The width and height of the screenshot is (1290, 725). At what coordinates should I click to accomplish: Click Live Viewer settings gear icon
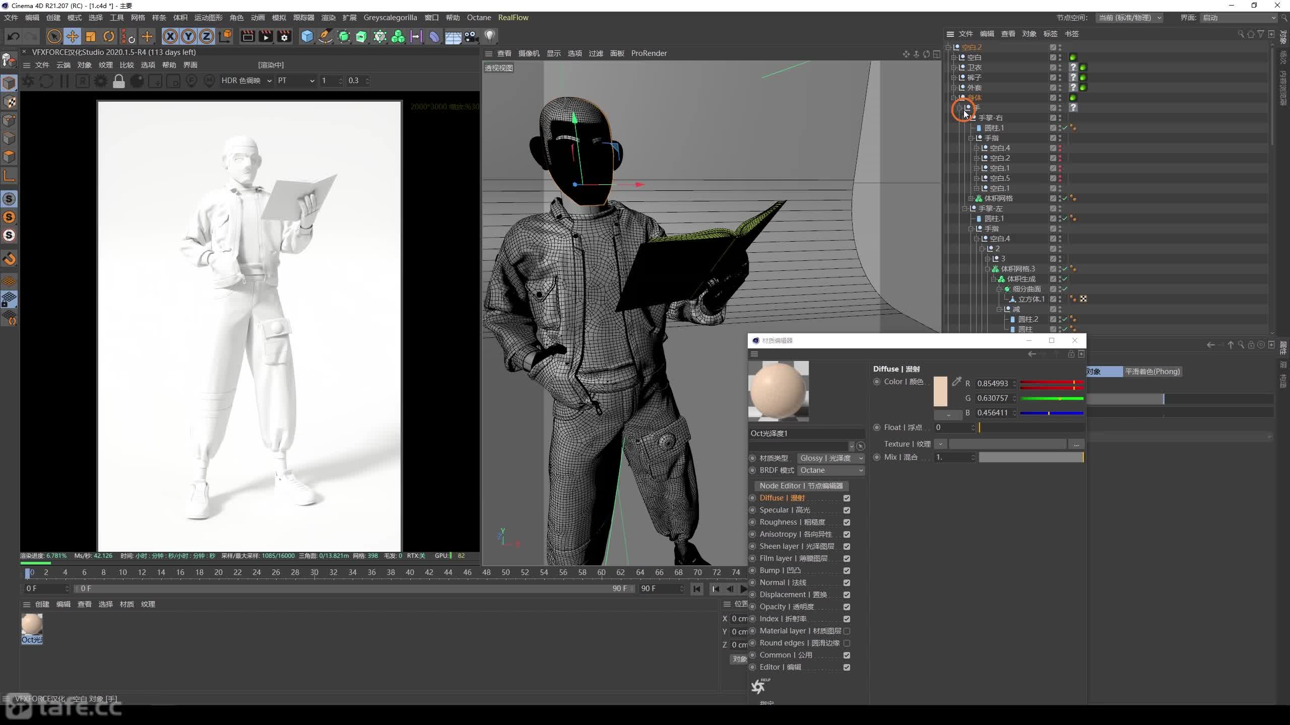(101, 81)
